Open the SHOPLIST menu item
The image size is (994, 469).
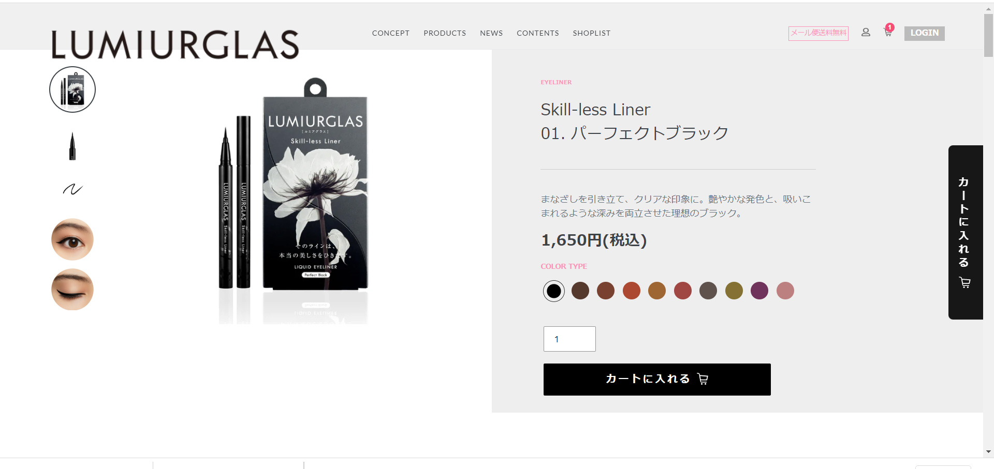[x=592, y=33]
